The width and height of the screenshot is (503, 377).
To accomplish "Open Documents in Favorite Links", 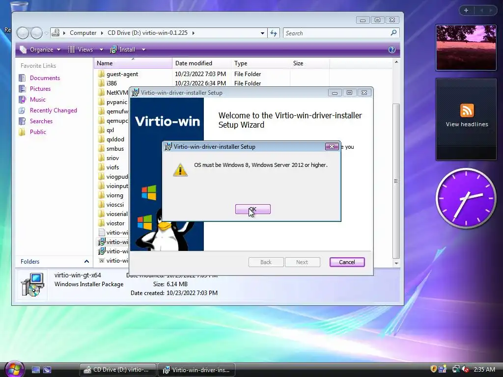I will tap(45, 78).
